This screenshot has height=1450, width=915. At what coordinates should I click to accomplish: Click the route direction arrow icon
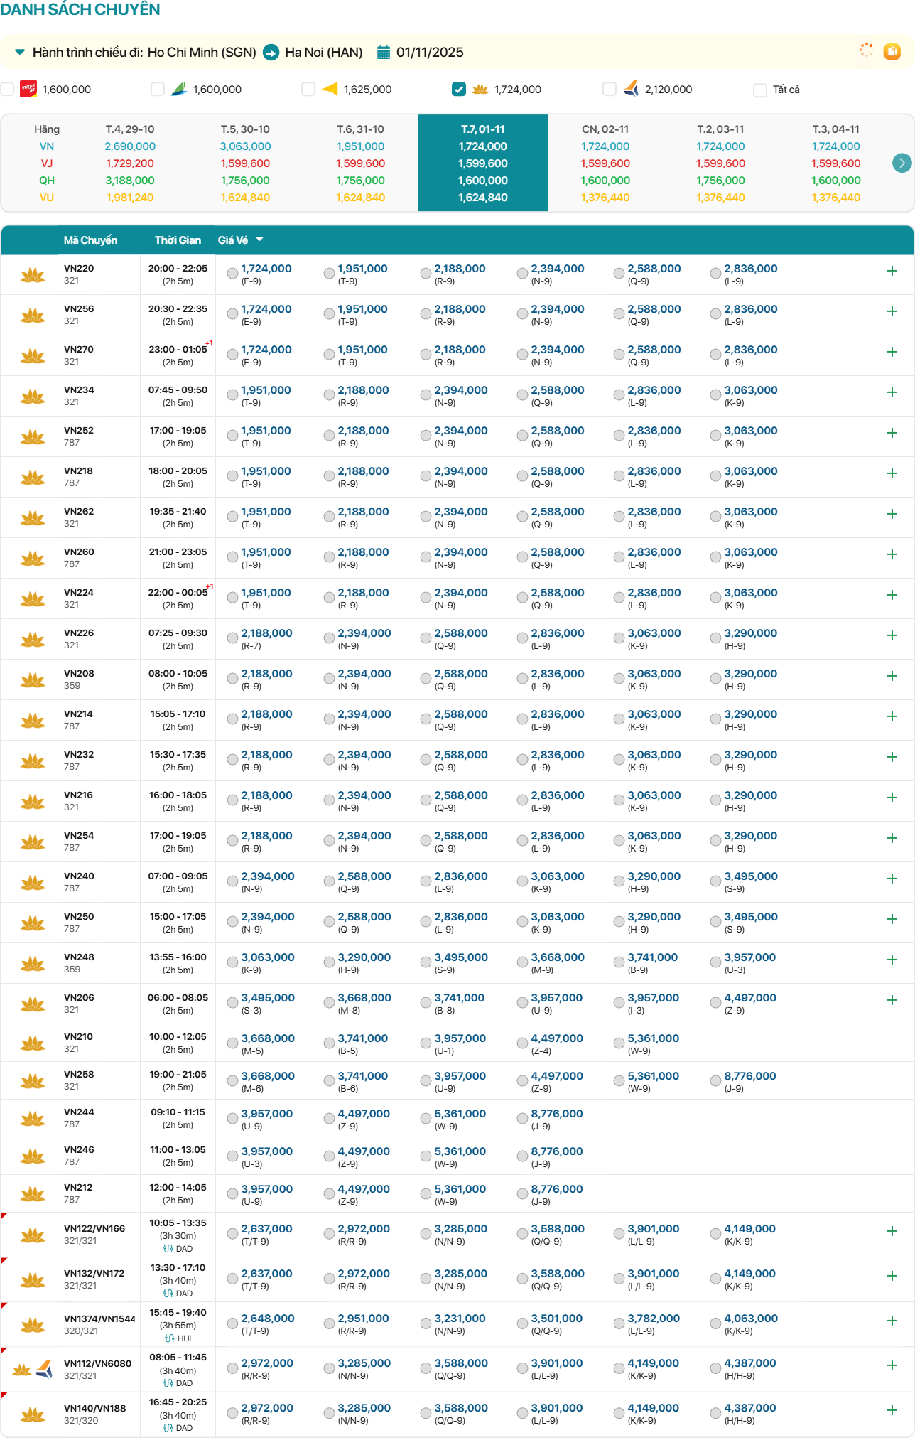point(271,53)
